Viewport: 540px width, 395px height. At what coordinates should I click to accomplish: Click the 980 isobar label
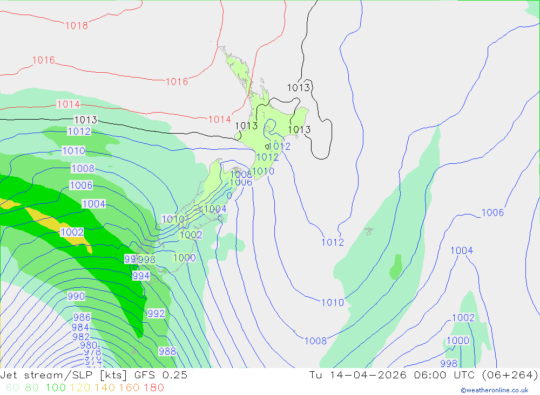pyautogui.click(x=89, y=345)
